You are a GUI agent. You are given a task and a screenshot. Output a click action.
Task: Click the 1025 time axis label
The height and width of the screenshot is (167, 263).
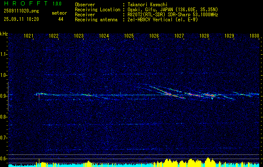pos(129,35)
